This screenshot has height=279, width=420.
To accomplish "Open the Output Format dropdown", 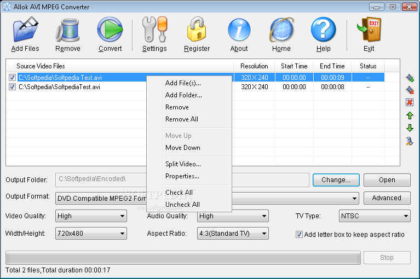I will (354, 199).
